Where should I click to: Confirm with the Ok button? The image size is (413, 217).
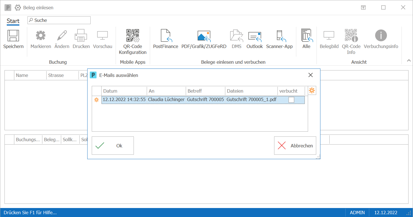point(113,145)
